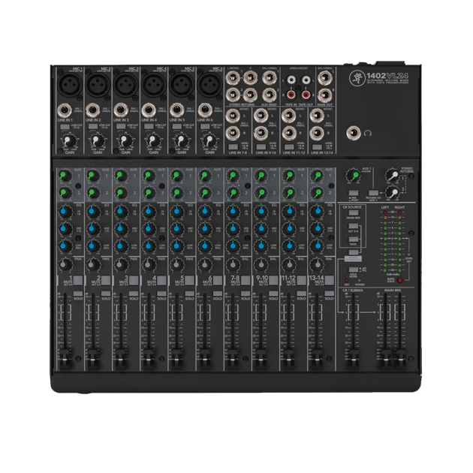473x473 pixels.
Task: Mute channel 1 with its MUTE ALT 3-4 button
Action: tap(78, 280)
